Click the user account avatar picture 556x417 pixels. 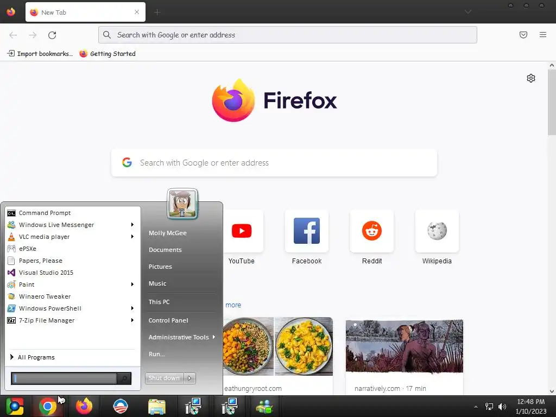(x=182, y=204)
